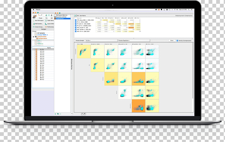Viewport: 225px width, 142px height.
Task: Select the Exp. 1 group
Action: click(39, 40)
